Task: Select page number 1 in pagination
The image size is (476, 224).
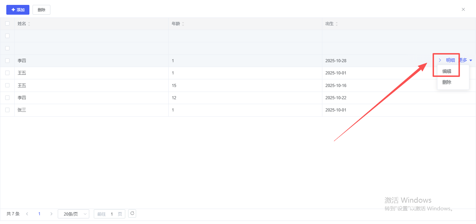Action: 39,214
